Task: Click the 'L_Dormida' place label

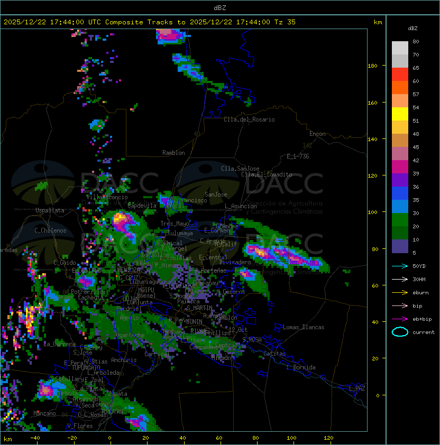Action: point(301,367)
